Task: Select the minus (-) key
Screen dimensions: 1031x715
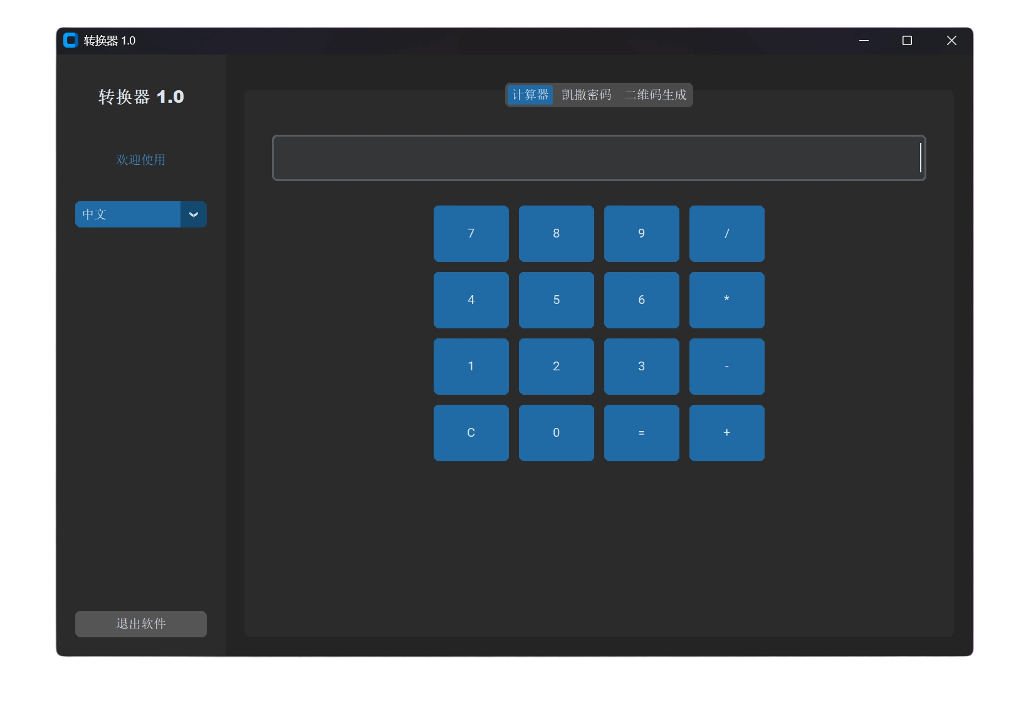Action: (x=727, y=367)
